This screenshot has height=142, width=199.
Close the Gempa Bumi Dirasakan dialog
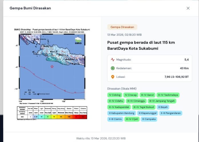pos(188,8)
